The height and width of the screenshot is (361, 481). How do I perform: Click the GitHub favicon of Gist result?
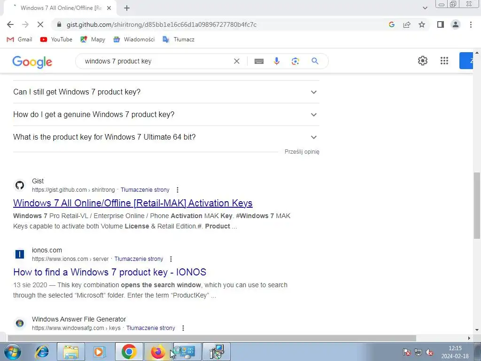20,185
